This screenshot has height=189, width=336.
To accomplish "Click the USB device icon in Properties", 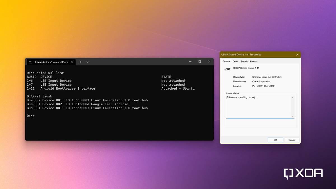I will (227, 69).
